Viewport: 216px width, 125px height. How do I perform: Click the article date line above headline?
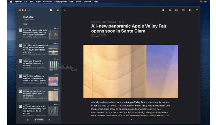pyautogui.click(x=107, y=22)
